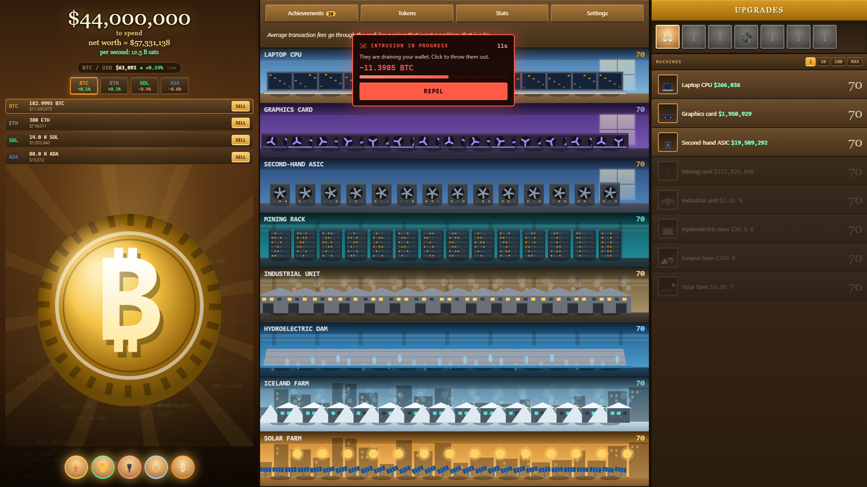
Task: Click the Second-hand ASIC miners scene
Action: pos(454,185)
